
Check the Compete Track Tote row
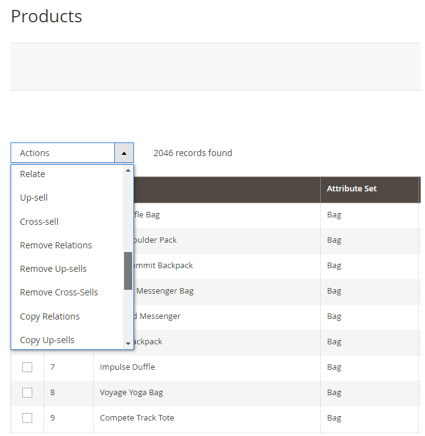pos(27,418)
